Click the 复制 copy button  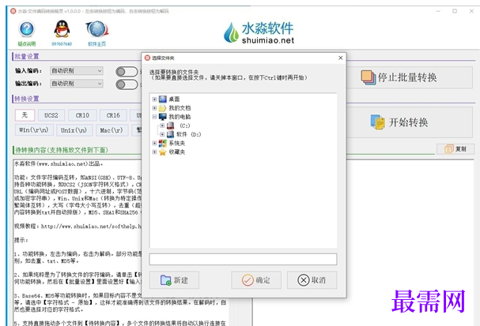point(455,149)
